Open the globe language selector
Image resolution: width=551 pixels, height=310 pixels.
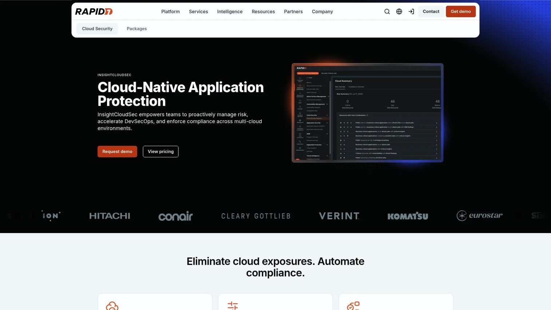point(399,11)
